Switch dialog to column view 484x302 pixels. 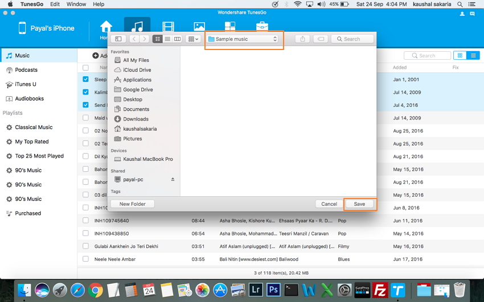[177, 39]
